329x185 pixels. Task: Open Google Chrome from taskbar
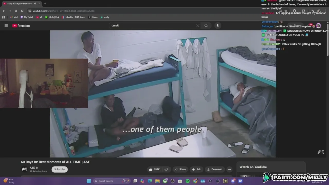click(x=195, y=181)
